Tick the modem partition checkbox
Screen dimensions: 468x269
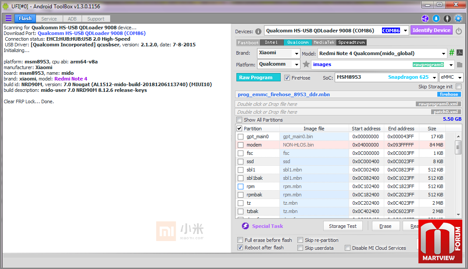240,145
